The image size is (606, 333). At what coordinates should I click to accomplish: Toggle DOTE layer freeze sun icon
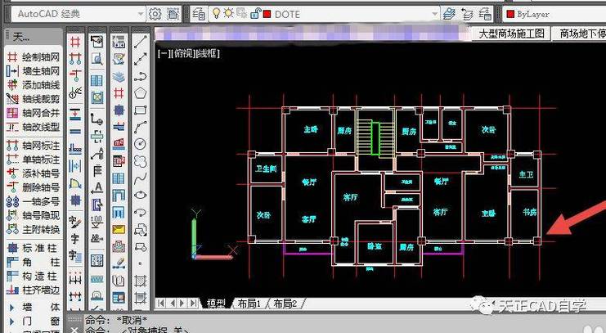(229, 14)
